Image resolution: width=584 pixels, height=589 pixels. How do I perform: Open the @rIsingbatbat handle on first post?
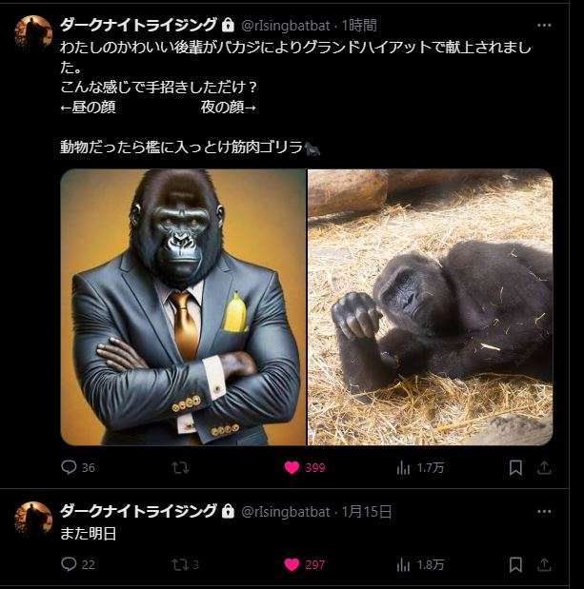(288, 25)
